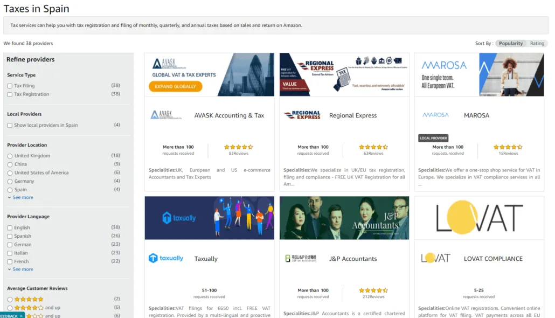The width and height of the screenshot is (555, 318).
Task: Open AVASK's 83 Reviews link
Action: pos(239,153)
